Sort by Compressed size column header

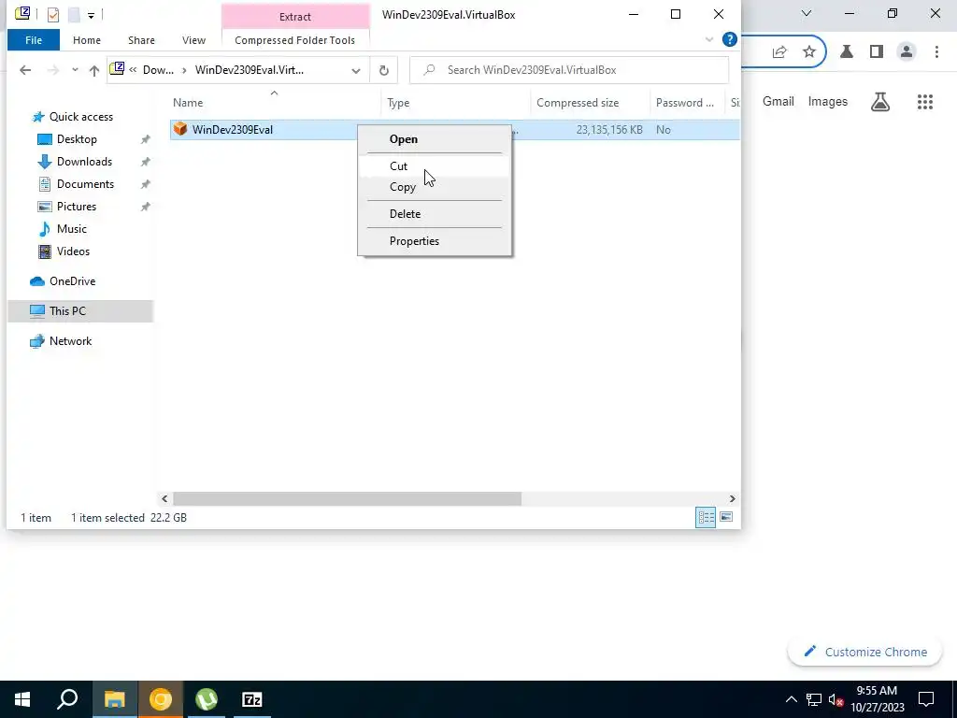(x=578, y=103)
